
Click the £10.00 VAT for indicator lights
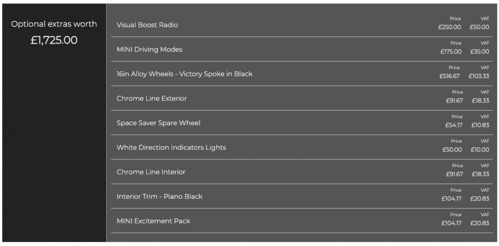[x=480, y=150]
